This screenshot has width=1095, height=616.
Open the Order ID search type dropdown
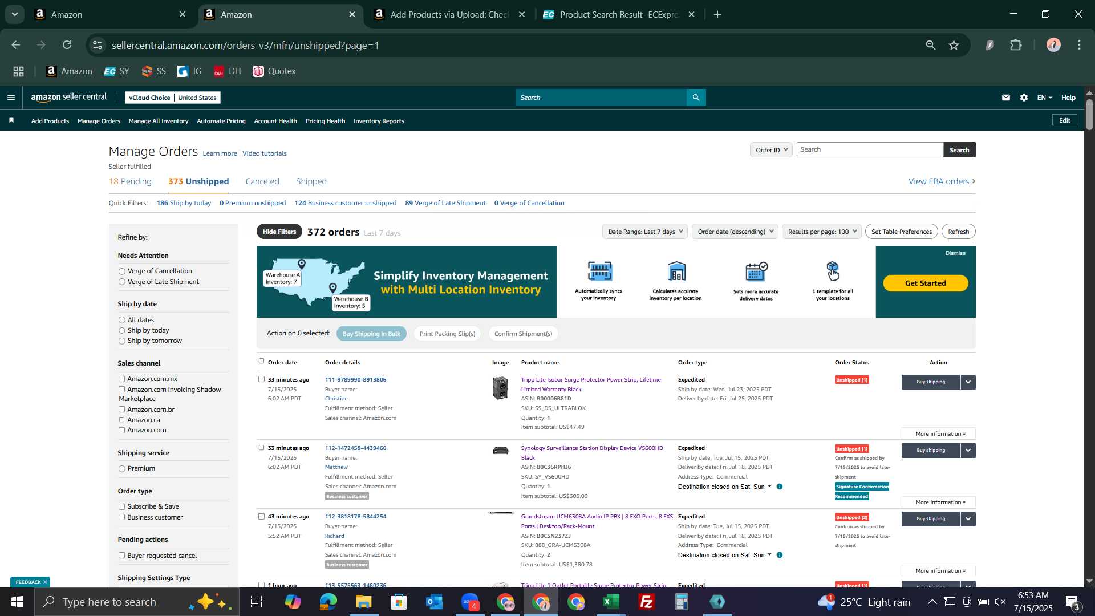click(771, 150)
